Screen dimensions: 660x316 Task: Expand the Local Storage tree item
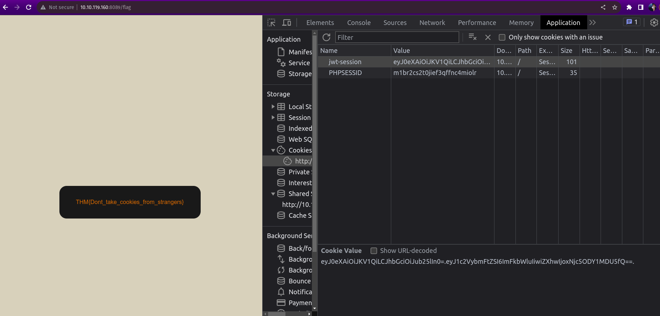(273, 107)
